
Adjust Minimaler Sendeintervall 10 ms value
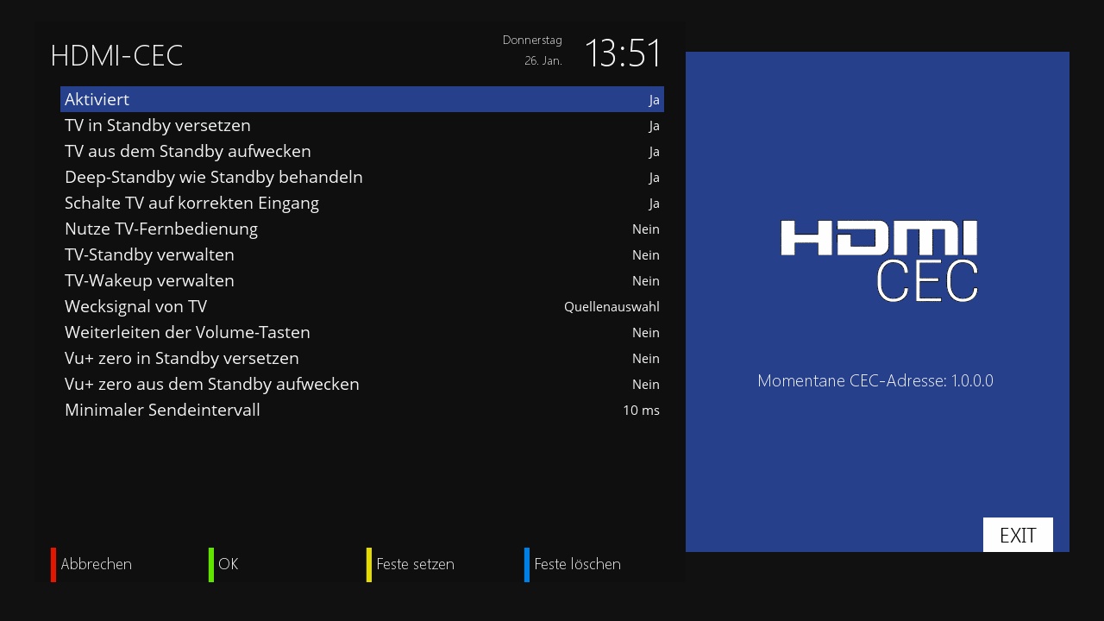tap(641, 411)
